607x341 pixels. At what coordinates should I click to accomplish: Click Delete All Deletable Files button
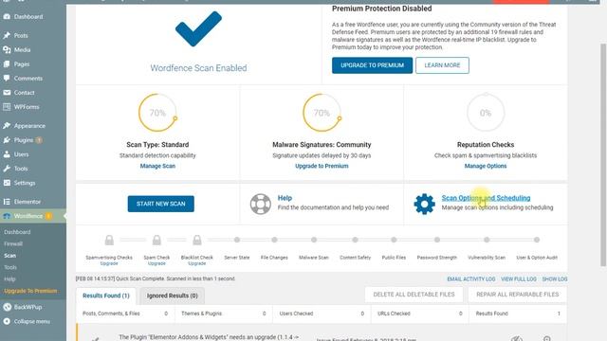click(414, 295)
